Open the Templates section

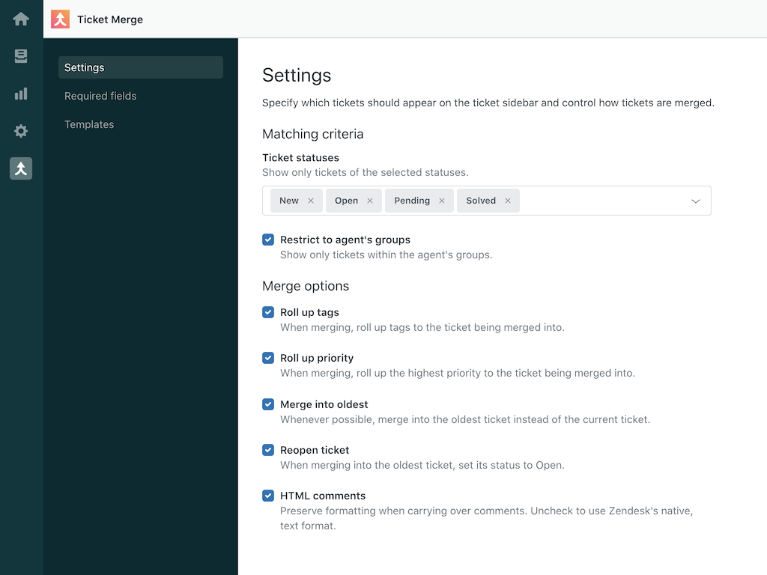(x=89, y=124)
